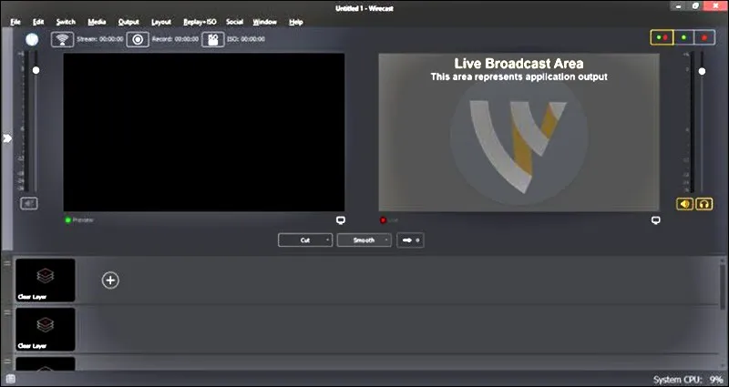Screen dimensions: 729x387
Task: Click the Go transition arrow button
Action: pyautogui.click(x=410, y=240)
